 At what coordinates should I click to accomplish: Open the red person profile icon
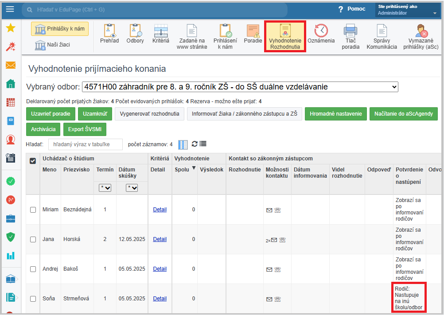click(x=11, y=140)
